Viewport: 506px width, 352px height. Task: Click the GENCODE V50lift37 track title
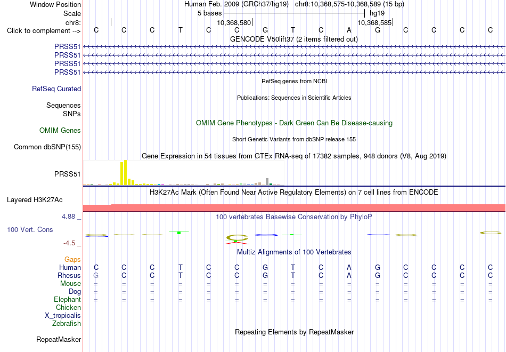point(293,39)
